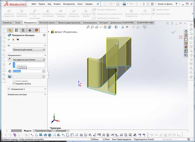Switch to the Эскиз tab
The height and width of the screenshot is (142, 195).
point(18,23)
